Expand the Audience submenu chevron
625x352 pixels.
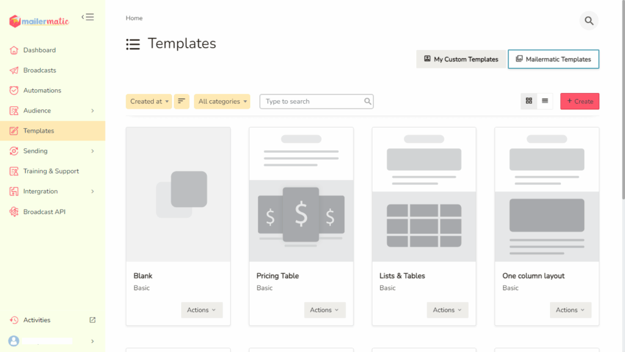click(x=93, y=111)
